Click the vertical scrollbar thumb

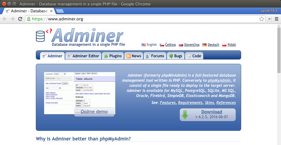(279, 50)
